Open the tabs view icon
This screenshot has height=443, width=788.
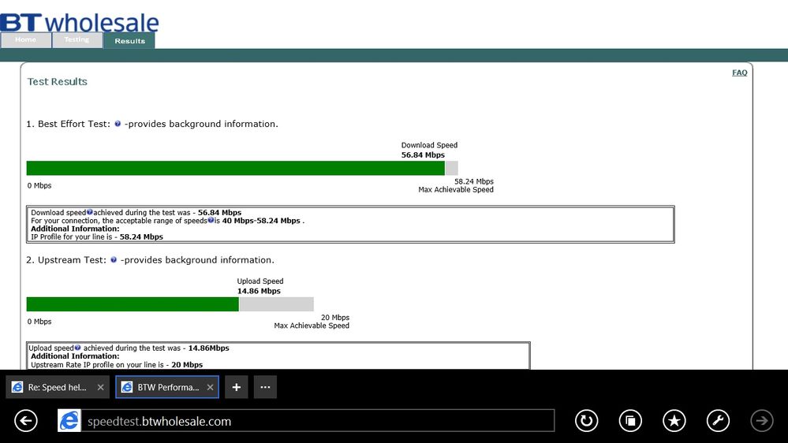coord(630,421)
